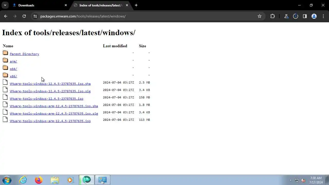Click file icon beside the 113 MB arm iso

(5, 119)
